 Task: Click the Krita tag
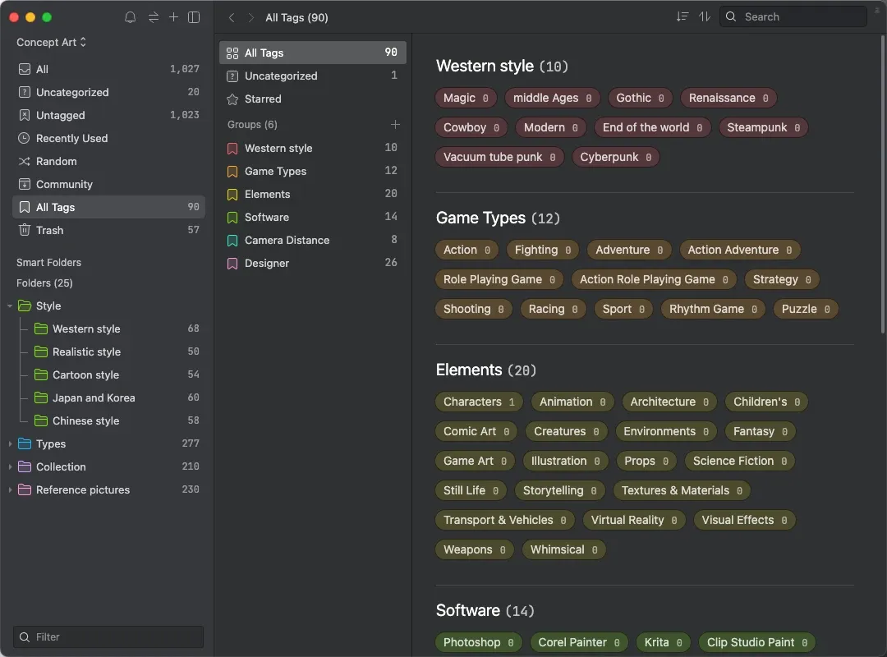(663, 642)
